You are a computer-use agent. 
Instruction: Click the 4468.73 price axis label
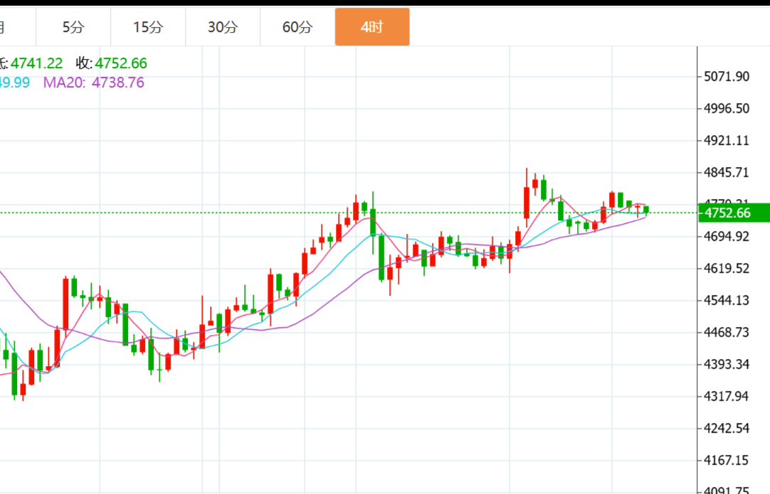[x=726, y=333]
